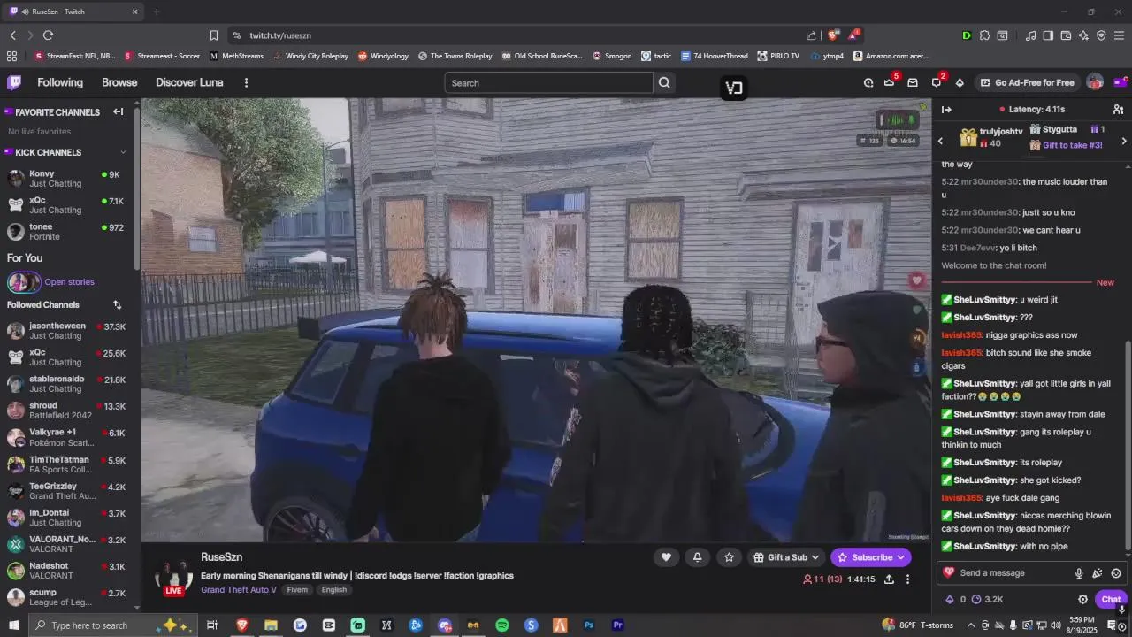Bookmark this page icon in address bar
This screenshot has width=1132, height=637.
coord(213,35)
